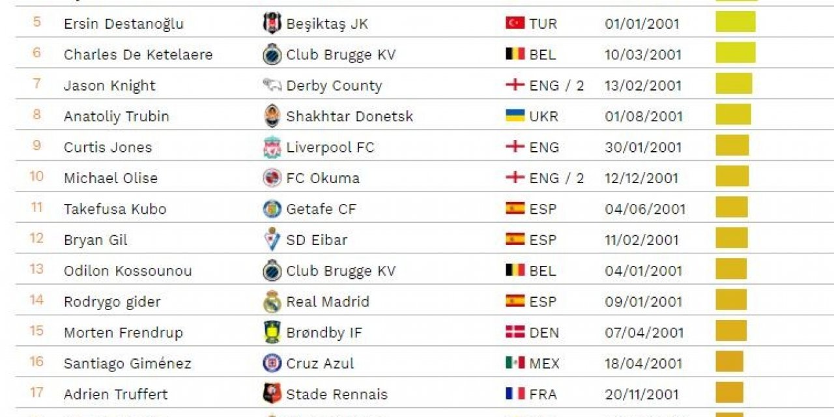Image resolution: width=834 pixels, height=417 pixels.
Task: Click the Real Madrid crest icon
Action: click(272, 301)
